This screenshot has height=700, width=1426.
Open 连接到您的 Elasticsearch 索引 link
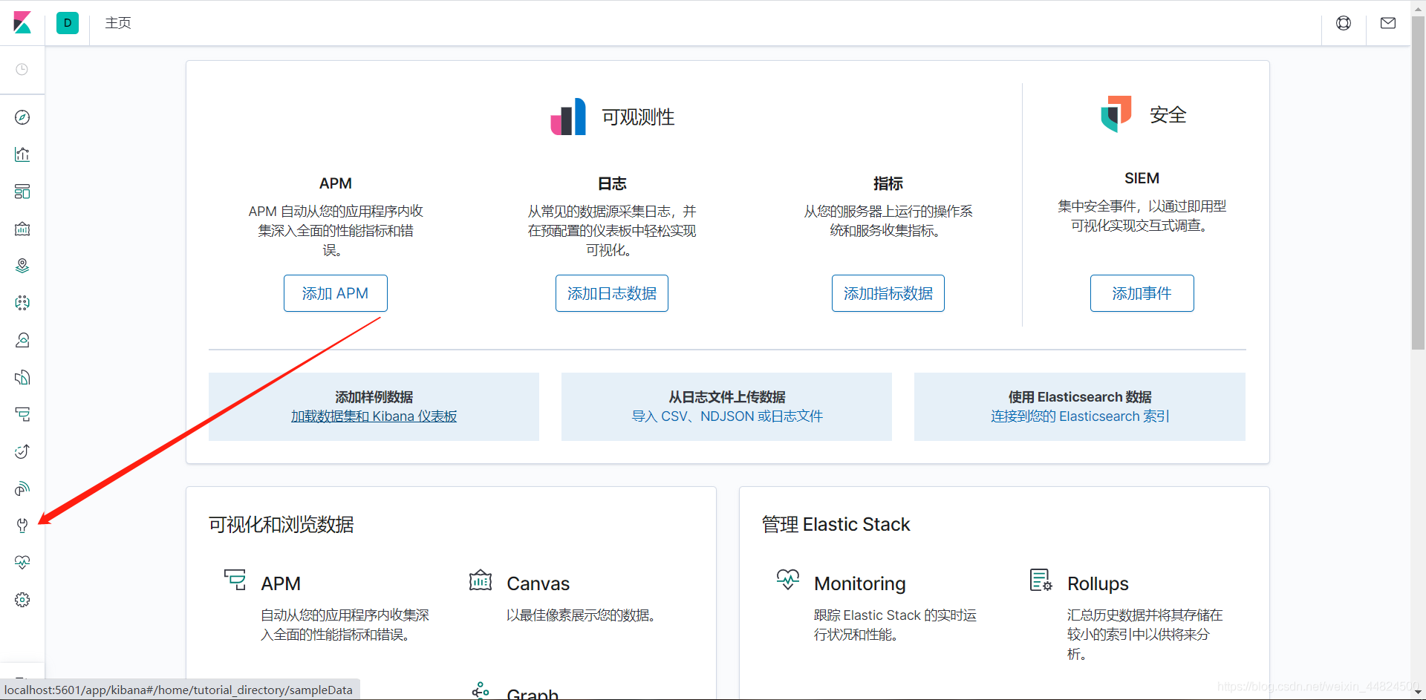coord(1080,416)
